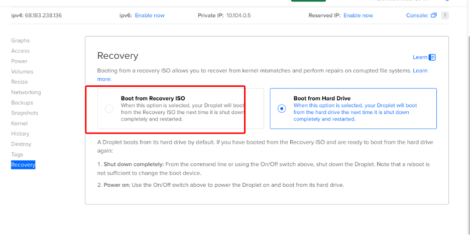470x235 pixels.
Task: Click the question mark help icon
Action: tap(445, 16)
